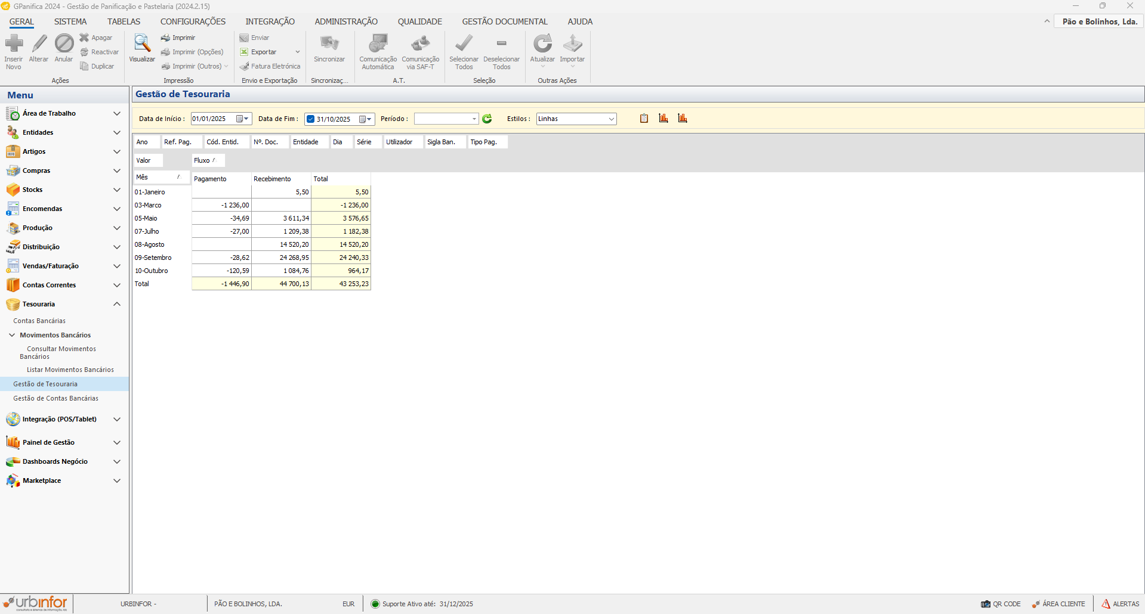1145x614 pixels.
Task: Open the CONFIGURAÇÕES ribbon tab
Action: [x=193, y=21]
